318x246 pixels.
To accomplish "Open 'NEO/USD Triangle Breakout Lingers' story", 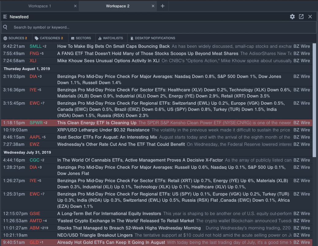I will pyautogui.click(x=95, y=235).
